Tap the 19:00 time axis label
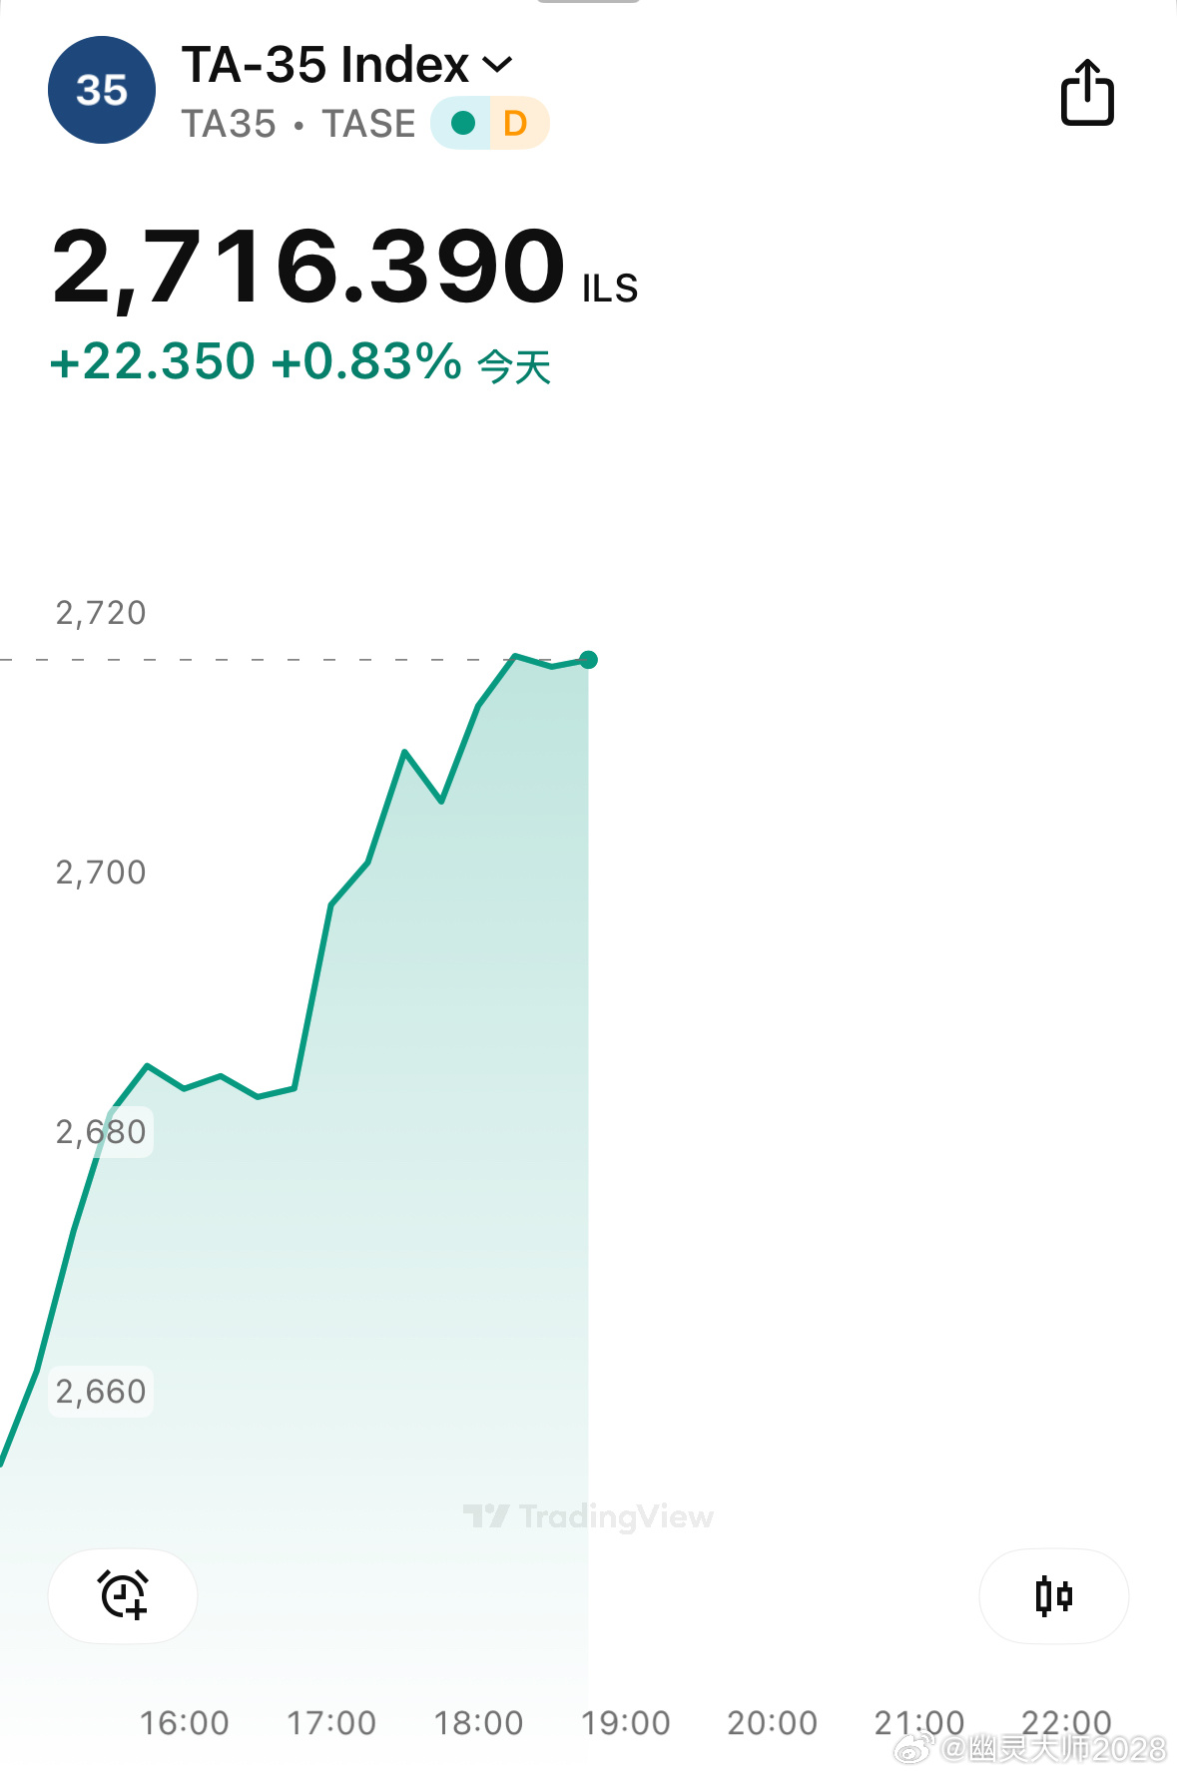Screen dimensions: 1177x1776 click(x=625, y=1722)
